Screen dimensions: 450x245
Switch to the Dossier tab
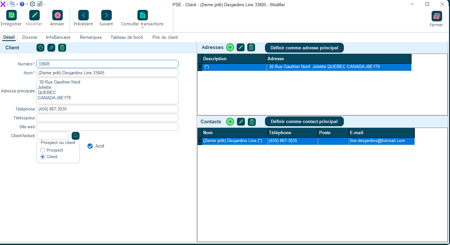click(30, 37)
